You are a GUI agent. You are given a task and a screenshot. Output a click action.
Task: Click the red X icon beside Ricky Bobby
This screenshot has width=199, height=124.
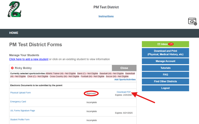[x=12, y=68]
